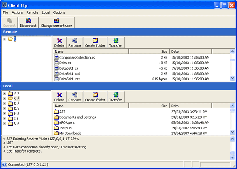Viewport: 237px width, 169px height.
Task: Click Transfer icon in Remote panel
Action: click(116, 40)
